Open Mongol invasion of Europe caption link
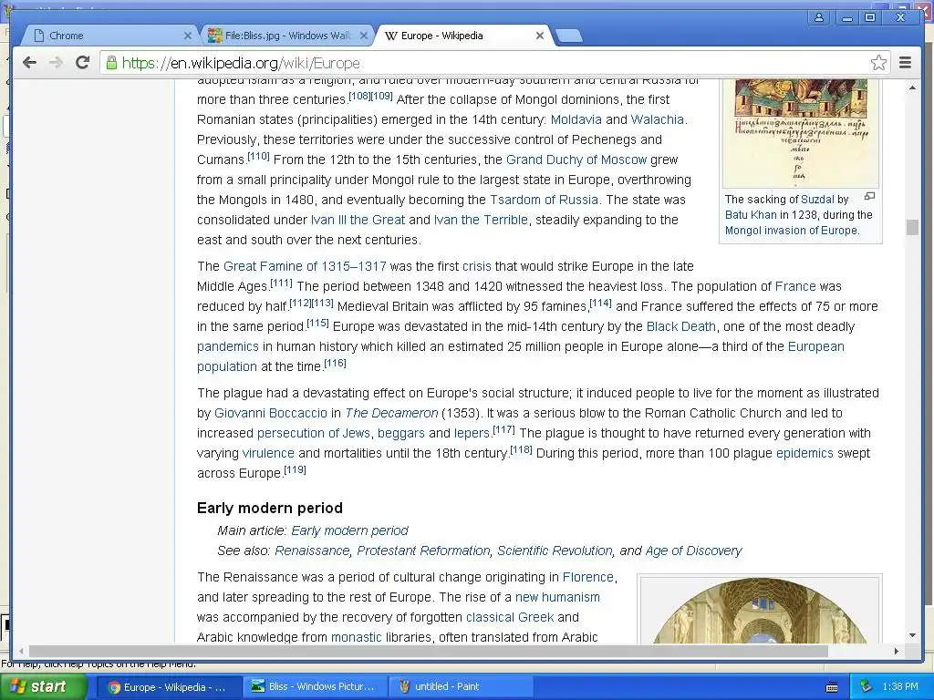 791,231
